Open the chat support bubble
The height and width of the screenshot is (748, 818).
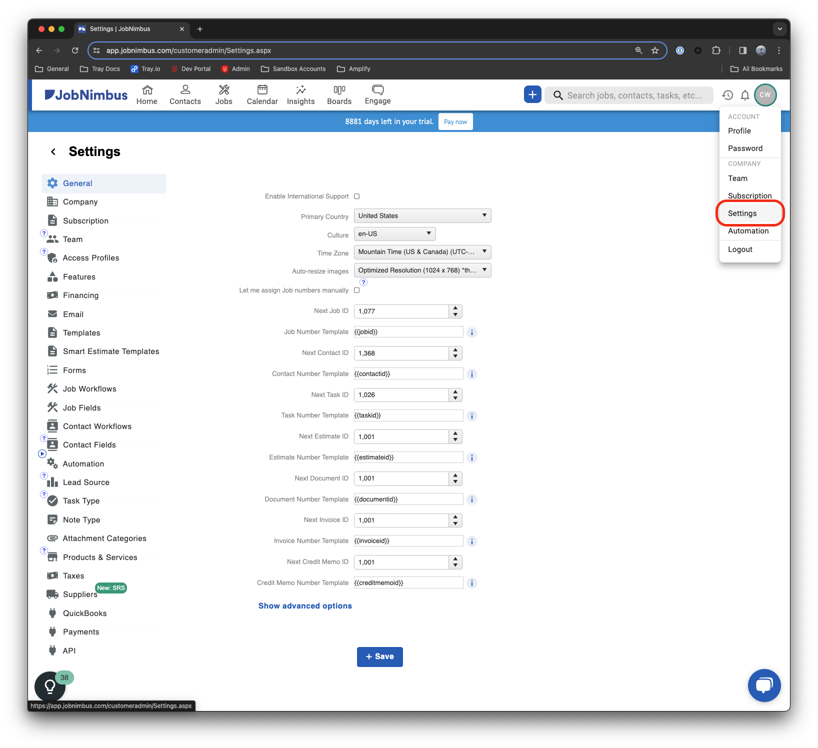(x=764, y=685)
